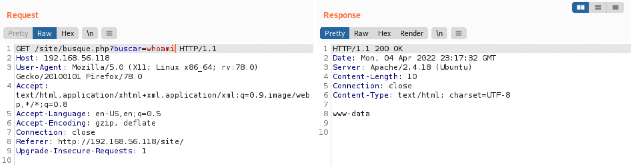This screenshot has height=166, width=633.
Task: Open the Render tab in Response
Action: click(412, 33)
